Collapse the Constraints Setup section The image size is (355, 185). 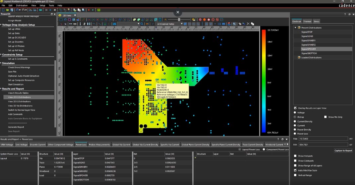point(1,54)
